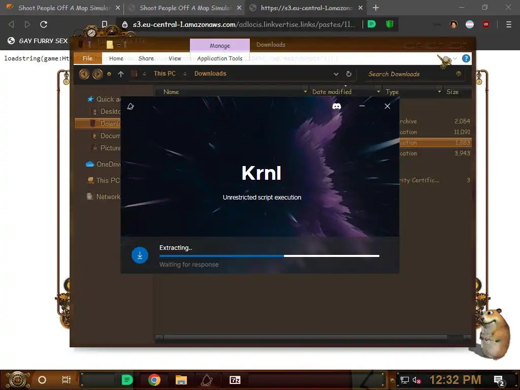Switch to second Shoot People Off A Map tab
This screenshot has height=390, width=520.
click(x=184, y=8)
